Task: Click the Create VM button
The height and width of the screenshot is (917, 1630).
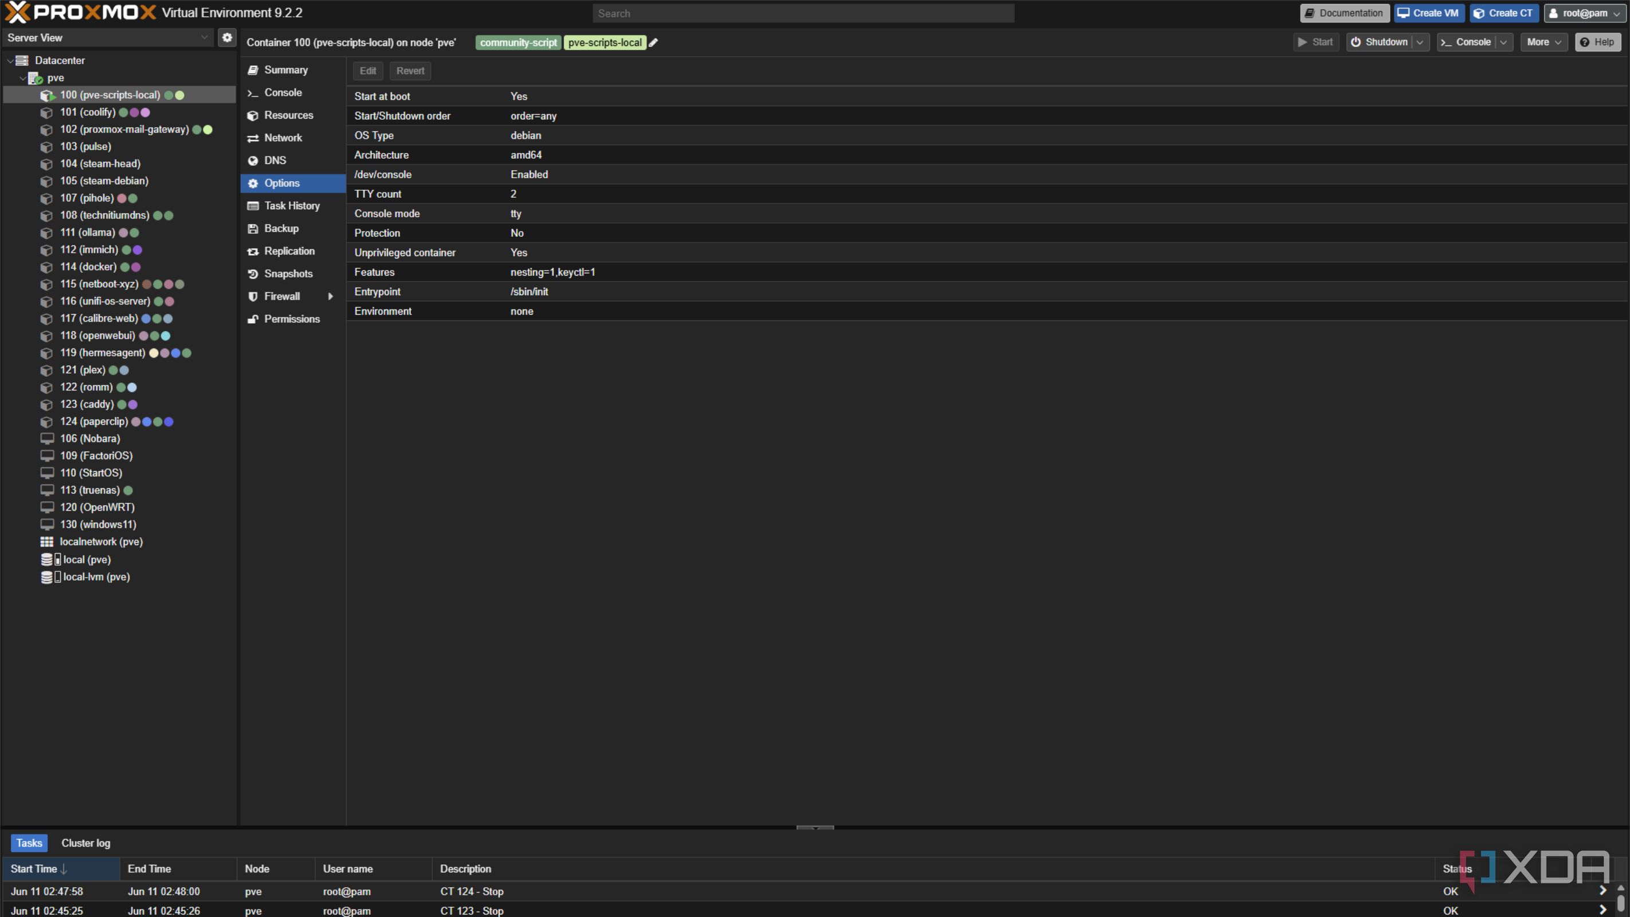Action: coord(1429,13)
